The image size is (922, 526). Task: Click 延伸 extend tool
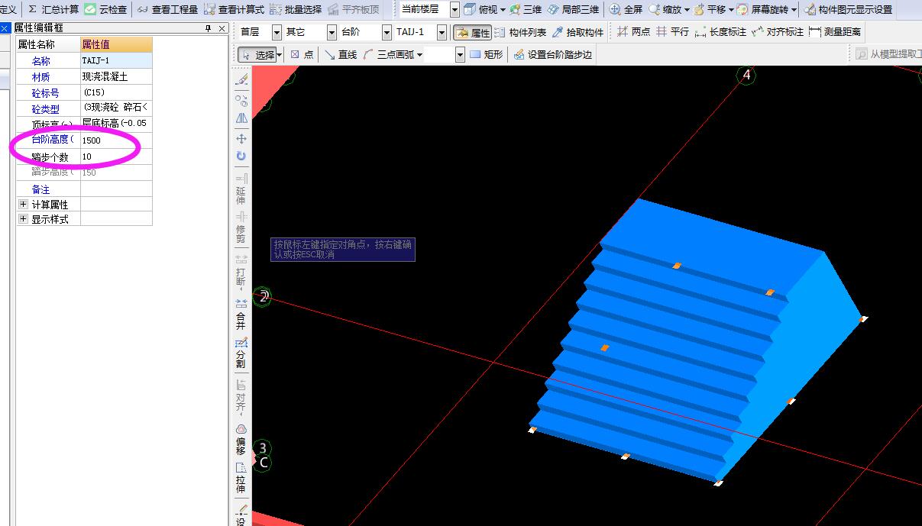coord(241,189)
